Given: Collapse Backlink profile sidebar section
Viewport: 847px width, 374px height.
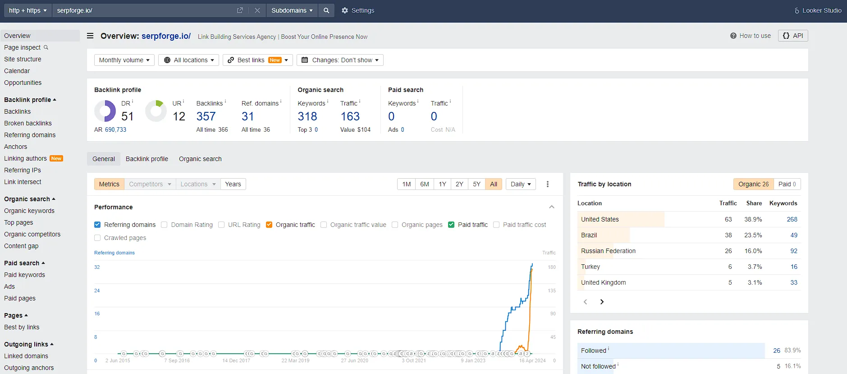Looking at the screenshot, I should [30, 100].
